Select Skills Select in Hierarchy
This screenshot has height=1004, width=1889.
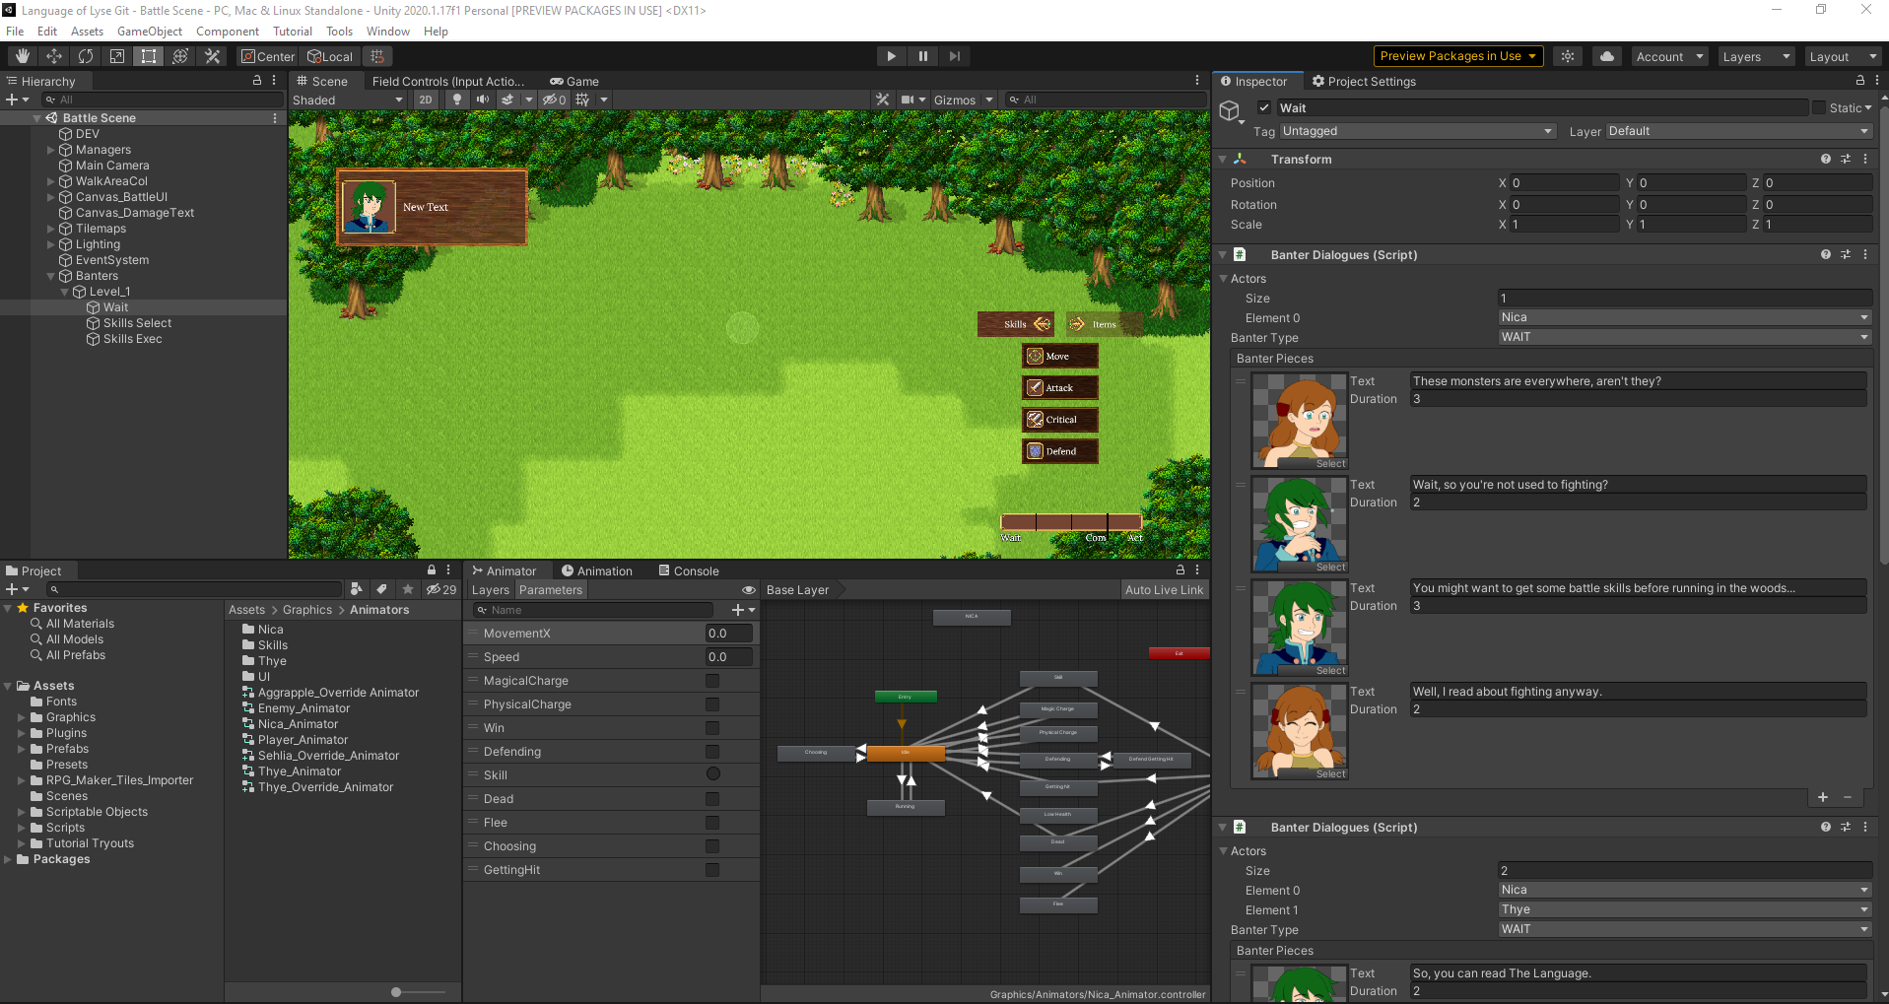137,323
